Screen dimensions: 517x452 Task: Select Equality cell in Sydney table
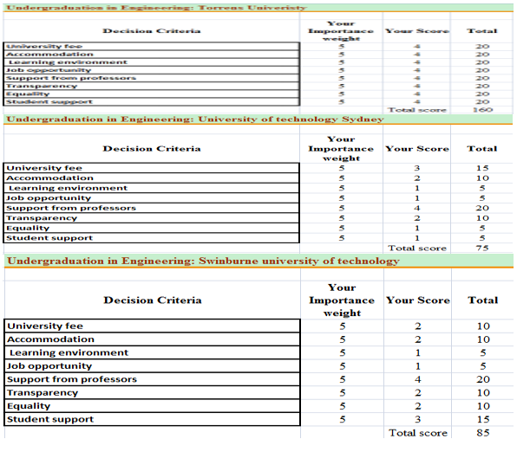point(151,228)
